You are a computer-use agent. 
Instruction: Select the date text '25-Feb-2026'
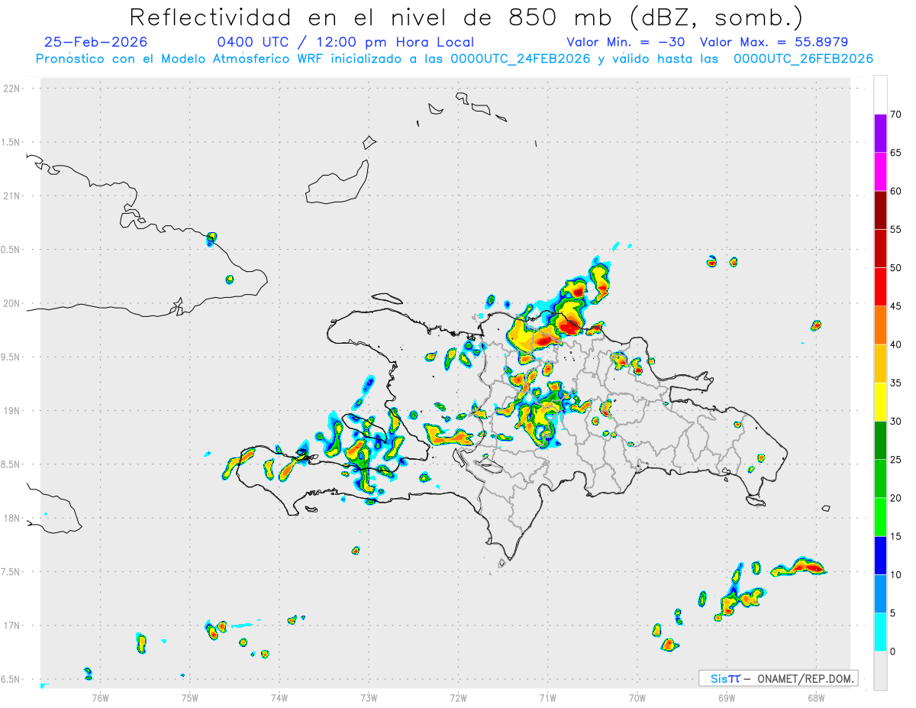[x=96, y=43]
